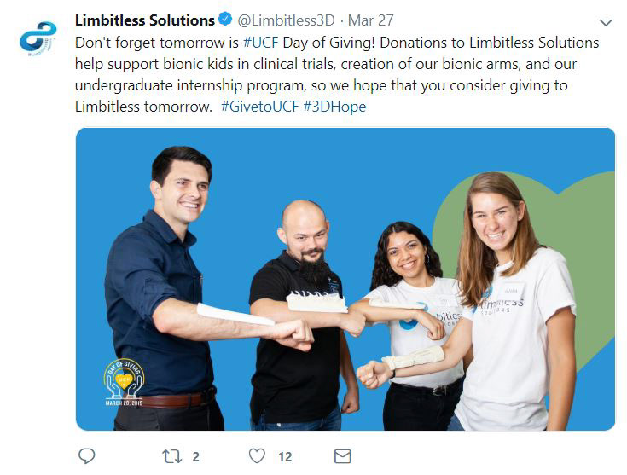Follow the #3DHope hashtag link

[x=334, y=107]
